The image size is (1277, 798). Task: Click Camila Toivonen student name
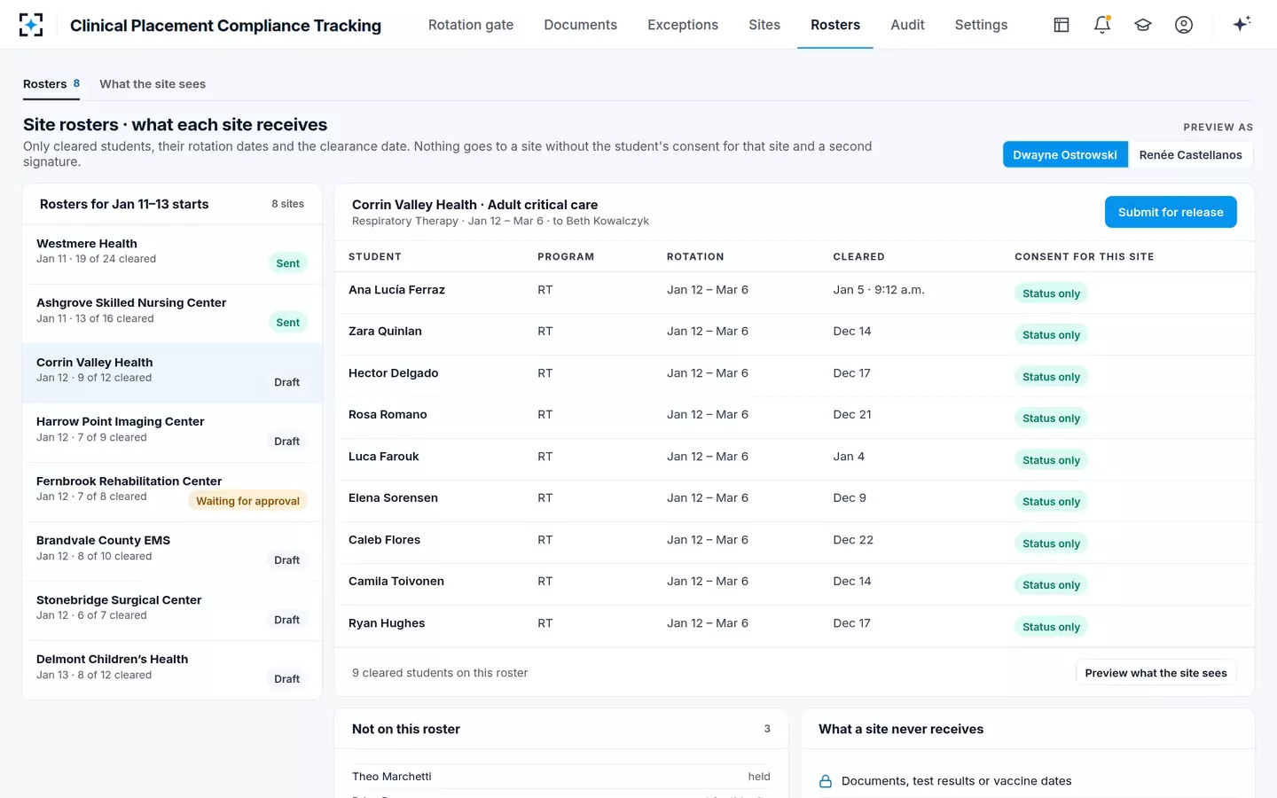[x=396, y=582]
